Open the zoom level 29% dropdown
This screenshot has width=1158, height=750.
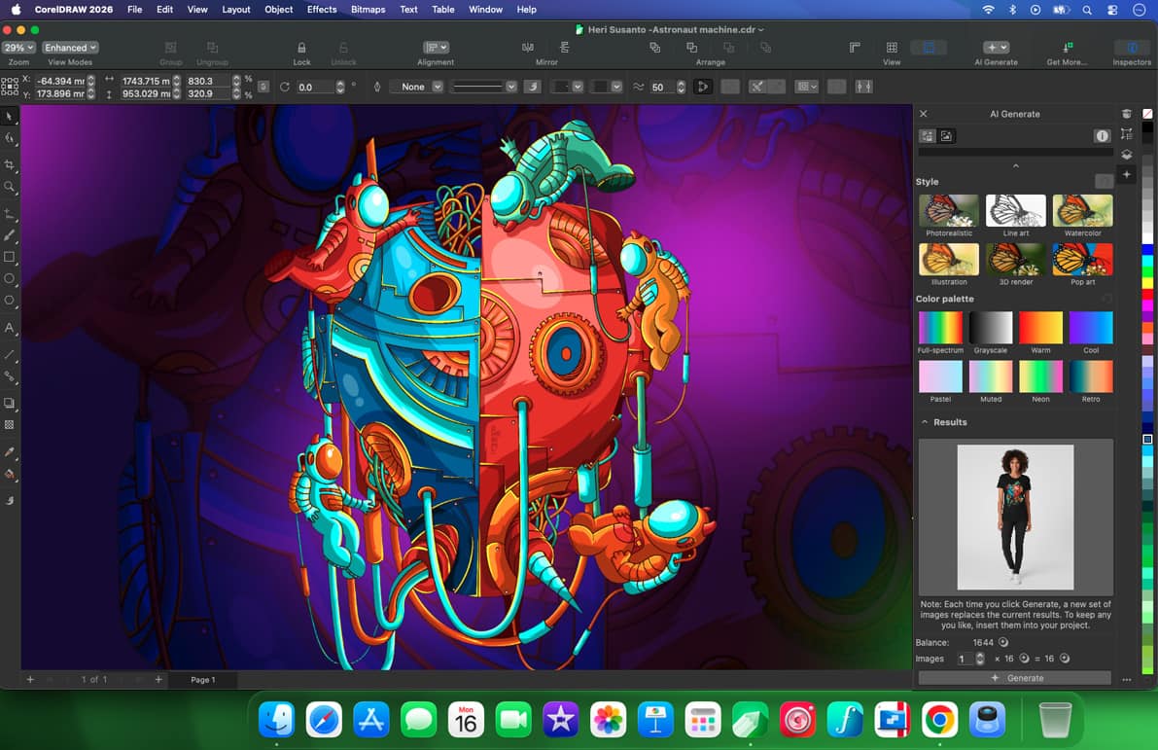click(18, 48)
